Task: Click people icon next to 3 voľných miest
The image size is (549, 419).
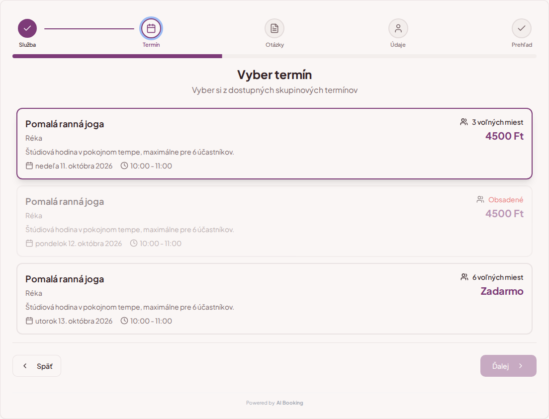Action: point(464,122)
